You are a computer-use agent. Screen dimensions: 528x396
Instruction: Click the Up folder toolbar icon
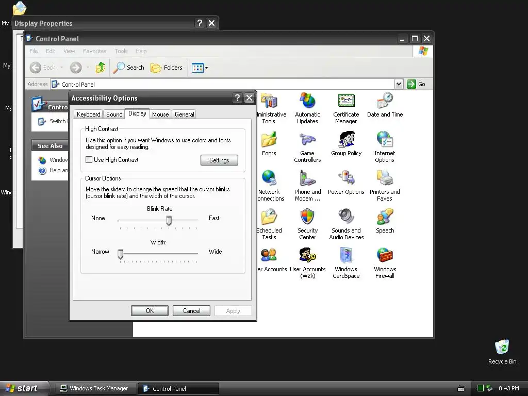[x=101, y=68]
